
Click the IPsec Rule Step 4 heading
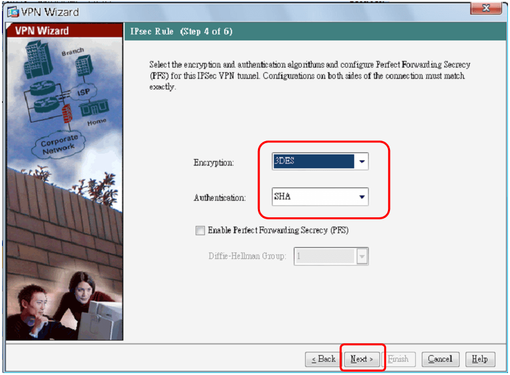click(181, 32)
